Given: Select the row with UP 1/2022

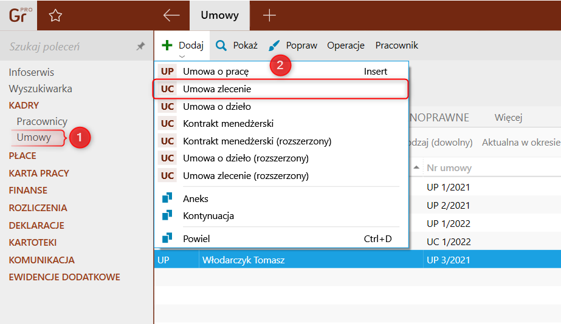Looking at the screenshot, I should [484, 224].
